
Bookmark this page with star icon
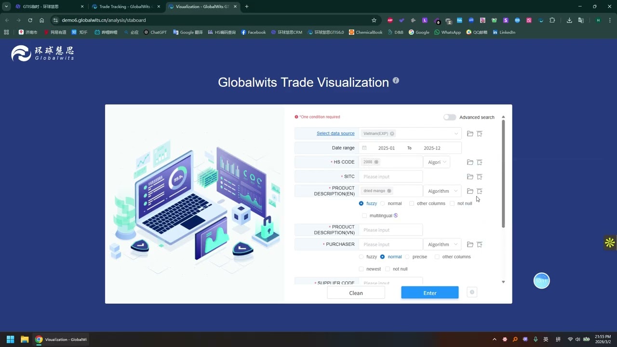pyautogui.click(x=374, y=20)
